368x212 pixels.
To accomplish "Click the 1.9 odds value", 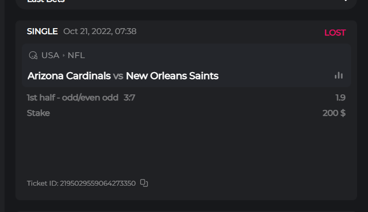I will coord(340,98).
